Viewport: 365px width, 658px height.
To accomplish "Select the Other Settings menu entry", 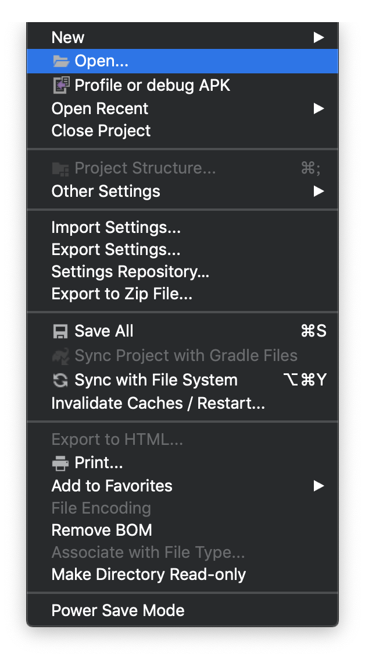I will click(x=106, y=192).
